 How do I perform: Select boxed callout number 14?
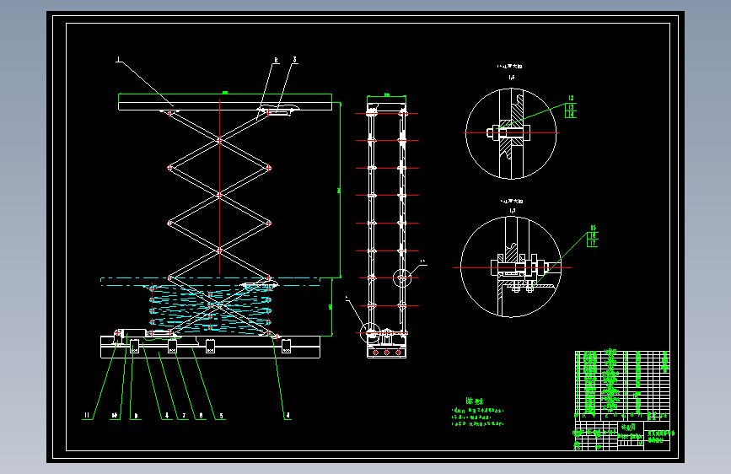pyautogui.click(x=571, y=115)
